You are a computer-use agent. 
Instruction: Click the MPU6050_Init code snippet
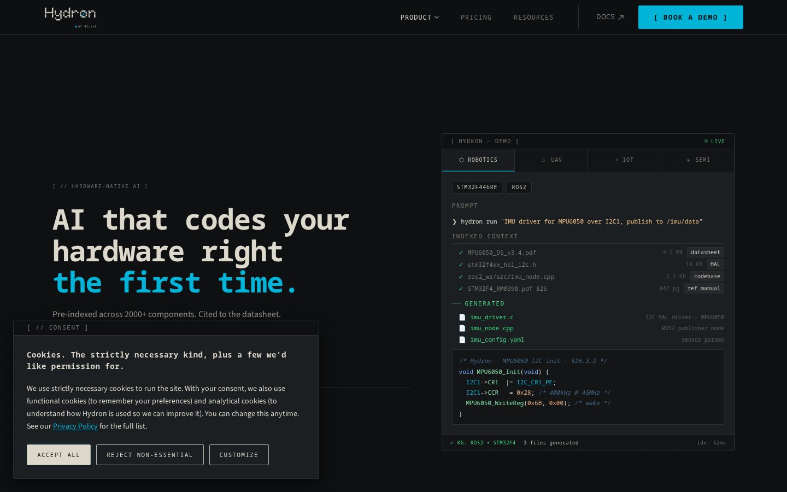[x=588, y=387]
